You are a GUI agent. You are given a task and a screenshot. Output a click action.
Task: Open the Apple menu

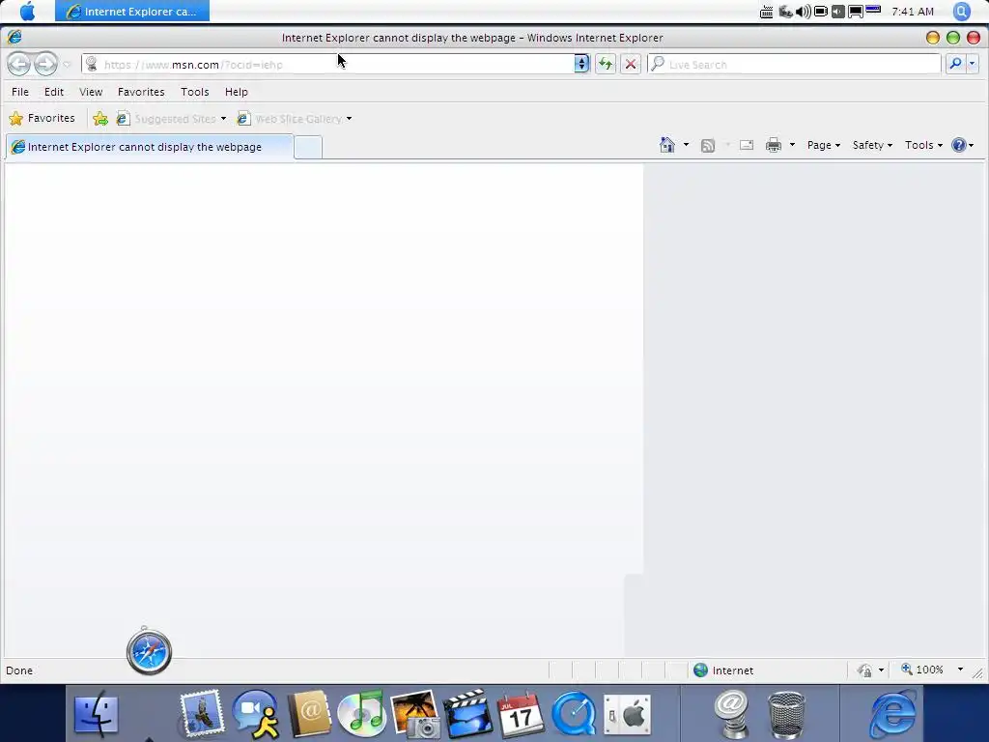coord(28,11)
